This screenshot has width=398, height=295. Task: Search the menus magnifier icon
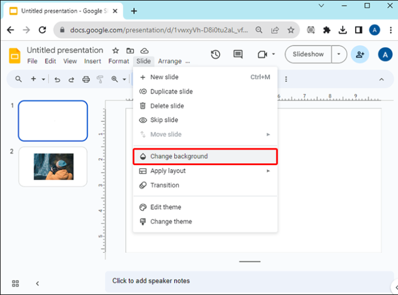pos(18,79)
